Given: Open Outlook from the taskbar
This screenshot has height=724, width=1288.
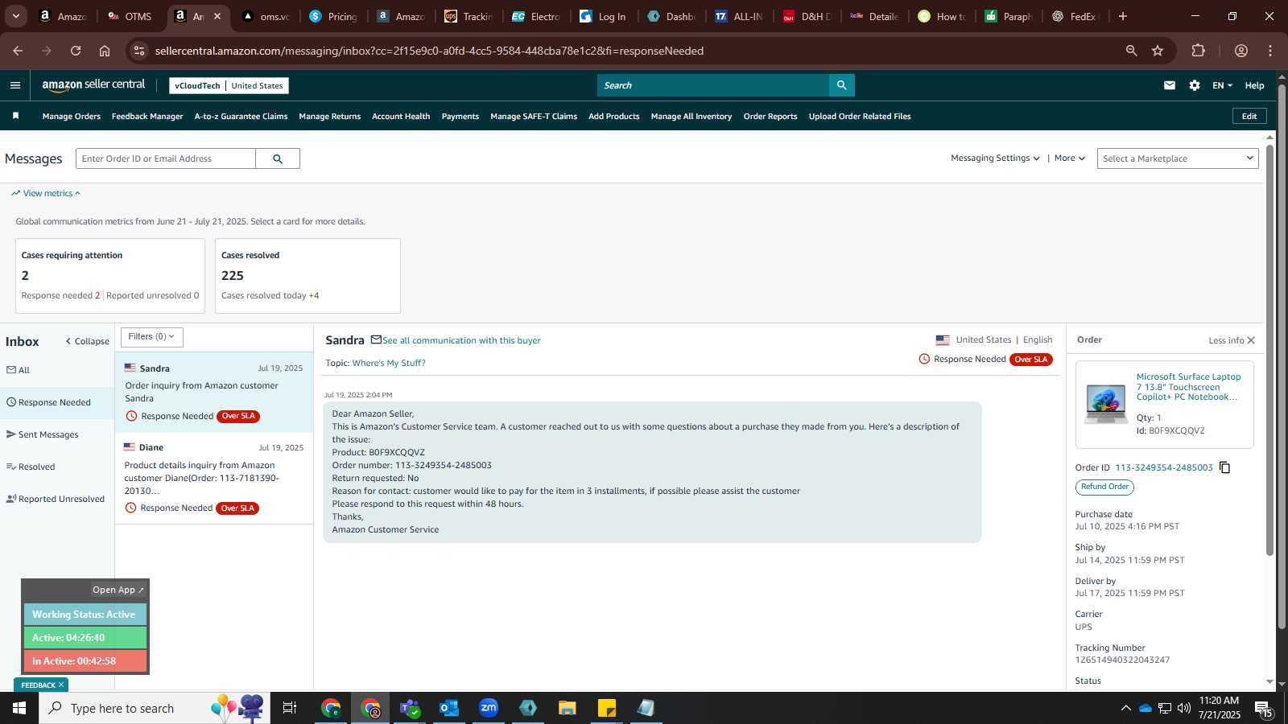Looking at the screenshot, I should coord(449,708).
